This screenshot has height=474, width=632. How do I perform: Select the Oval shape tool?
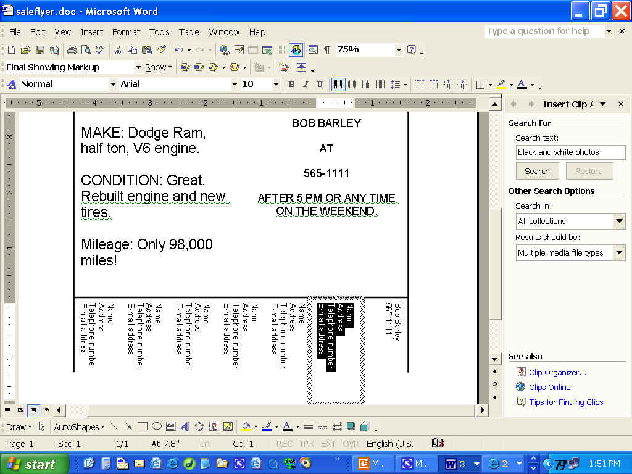click(157, 426)
